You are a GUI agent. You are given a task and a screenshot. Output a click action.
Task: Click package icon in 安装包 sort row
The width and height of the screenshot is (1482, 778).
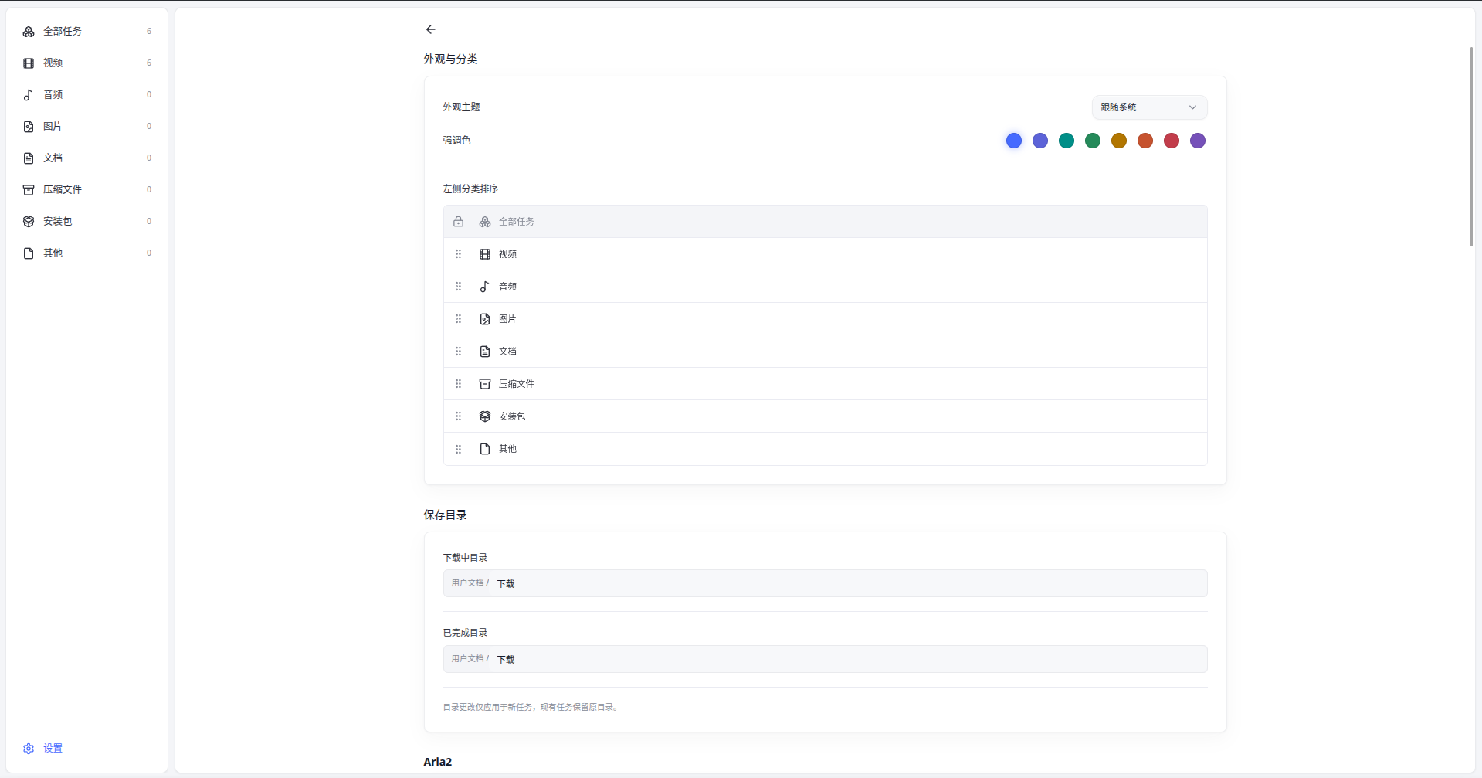(x=485, y=416)
